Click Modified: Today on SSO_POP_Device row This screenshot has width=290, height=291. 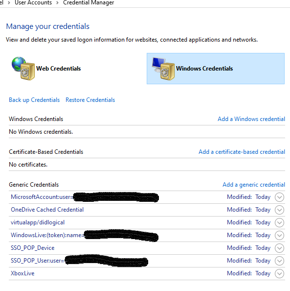(x=249, y=248)
